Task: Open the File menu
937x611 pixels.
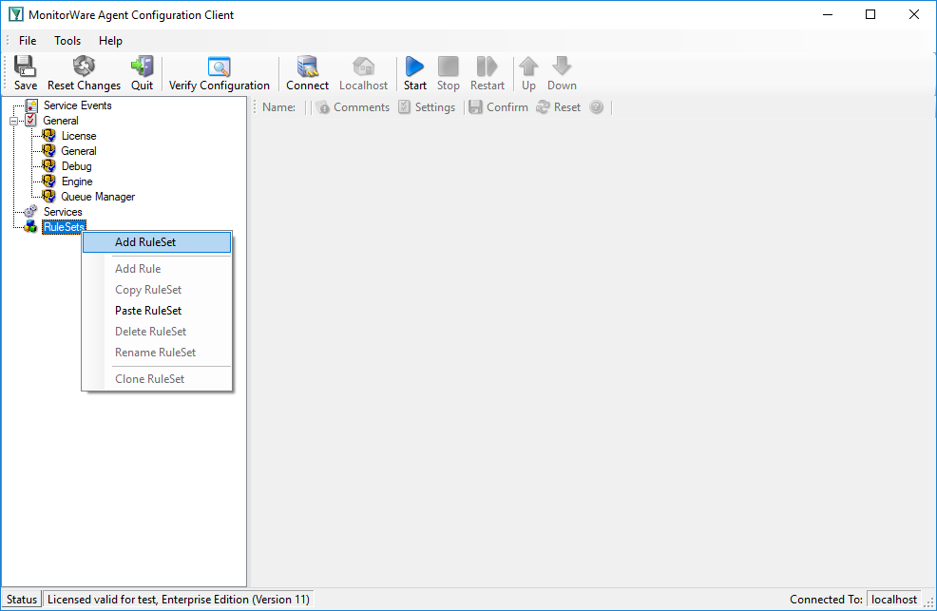Action: point(28,41)
